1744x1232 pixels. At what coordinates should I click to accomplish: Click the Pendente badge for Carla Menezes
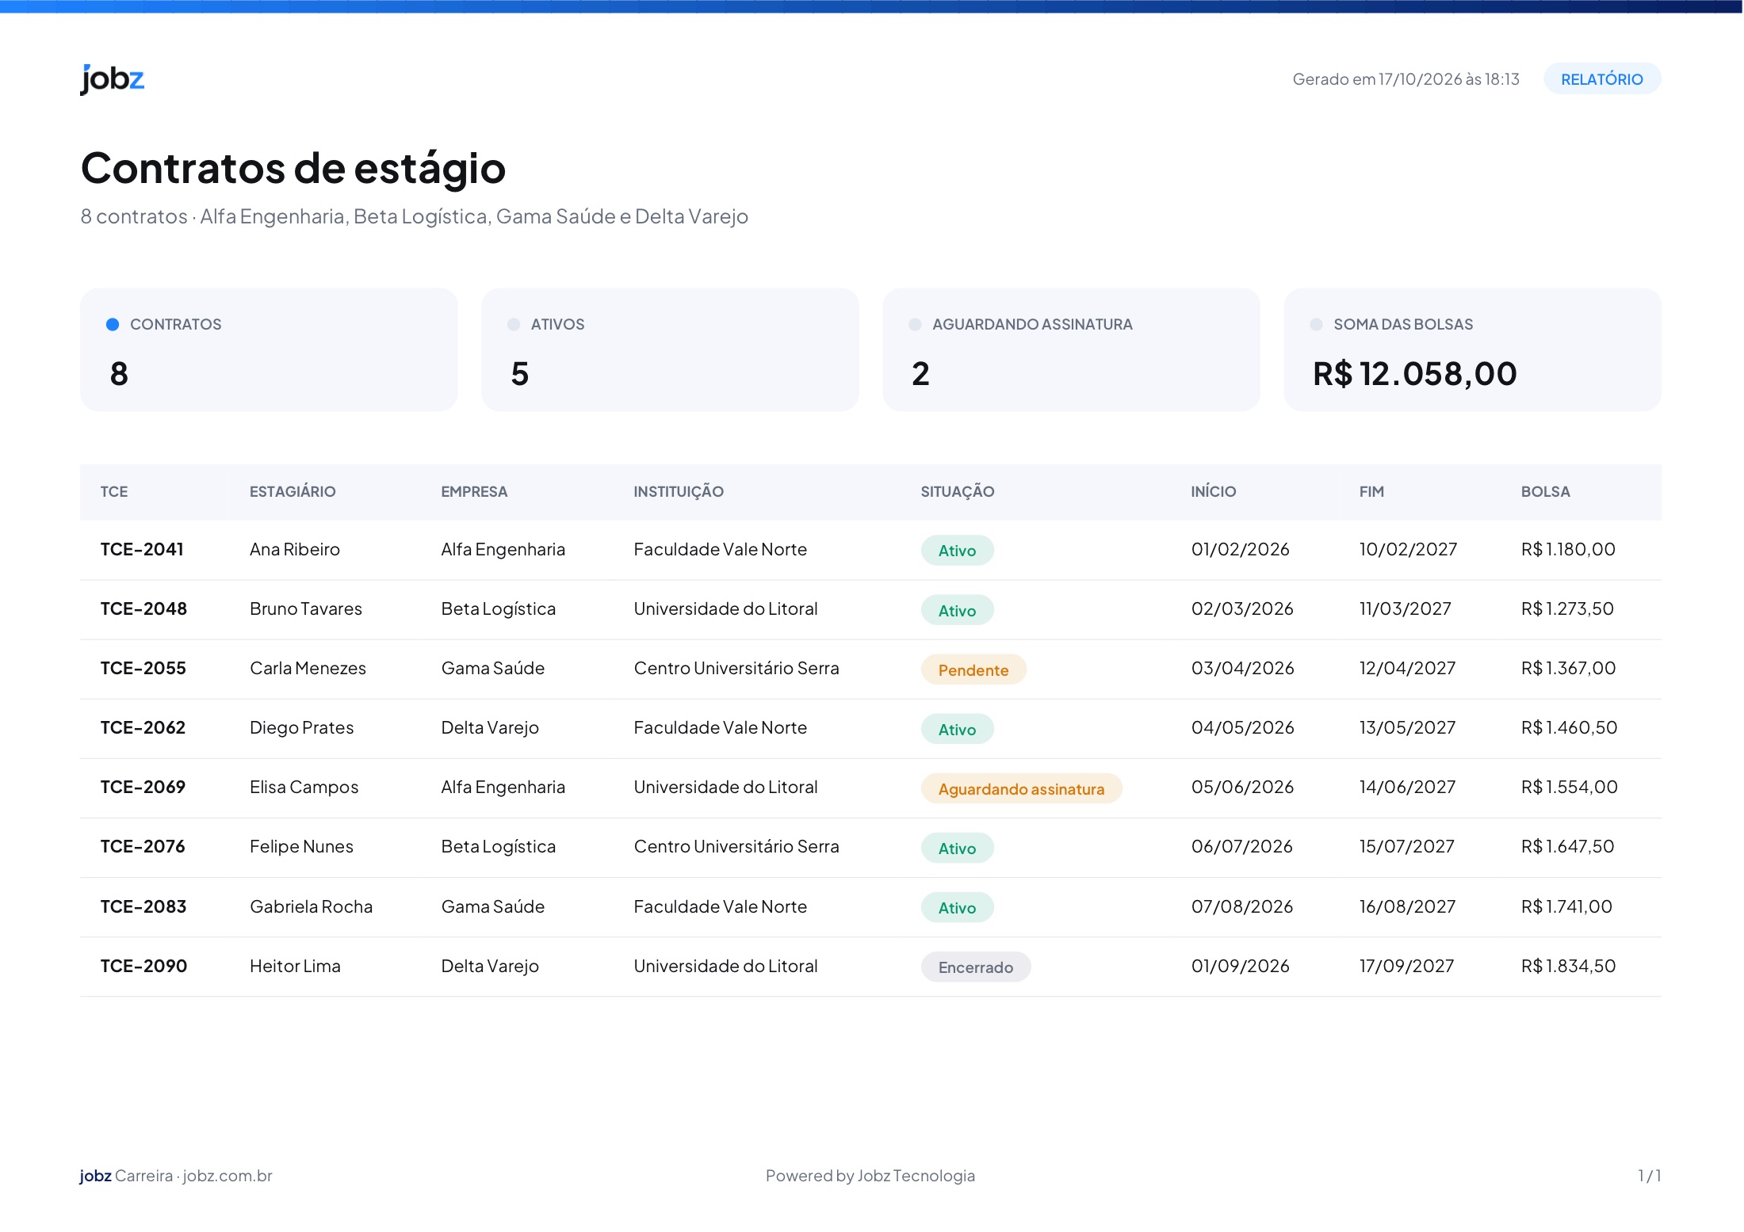tap(973, 669)
